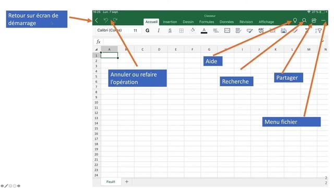Screen dimensions: 334x188
Task: Select column C header
Action: 142,50
